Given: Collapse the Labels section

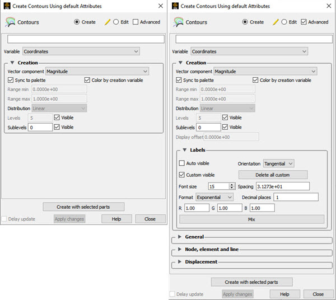Looking at the screenshot, I should click(184, 150).
